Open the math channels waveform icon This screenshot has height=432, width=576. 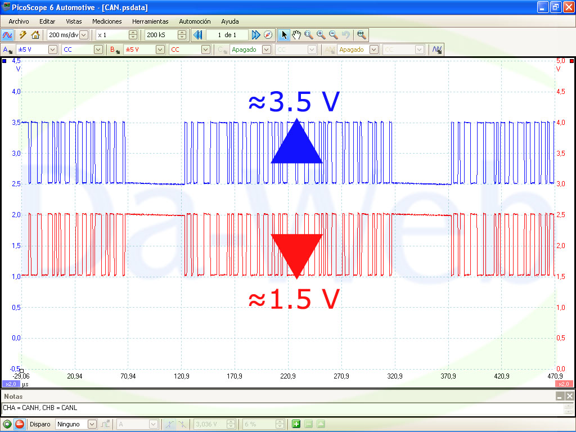[436, 49]
